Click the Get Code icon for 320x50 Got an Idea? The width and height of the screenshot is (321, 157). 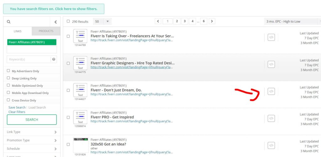[271, 145]
